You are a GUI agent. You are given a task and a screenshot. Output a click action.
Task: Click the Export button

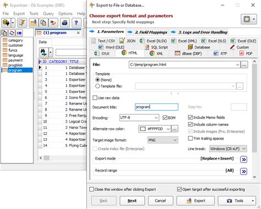click(x=195, y=201)
